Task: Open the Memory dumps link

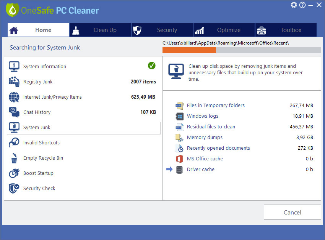Action: click(x=205, y=138)
